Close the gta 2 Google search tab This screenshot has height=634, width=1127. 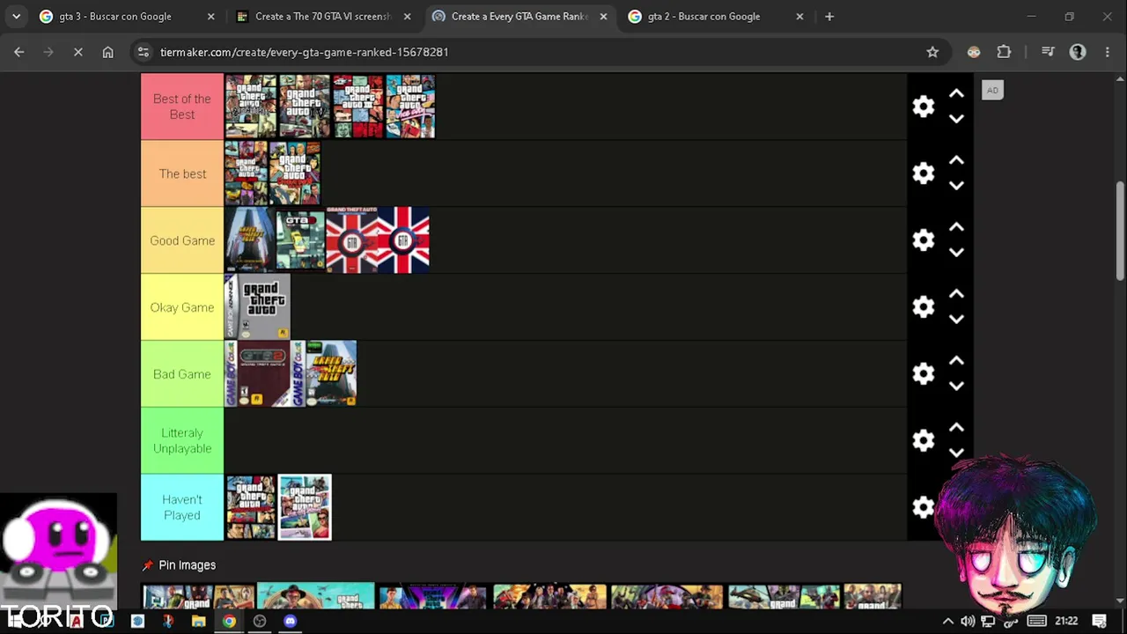799,17
